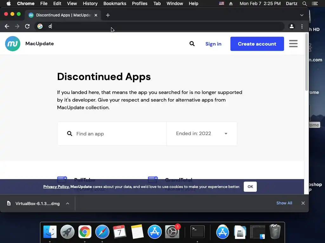Open the File menu
Viewport: 325px width, 243px height.
tap(44, 3)
